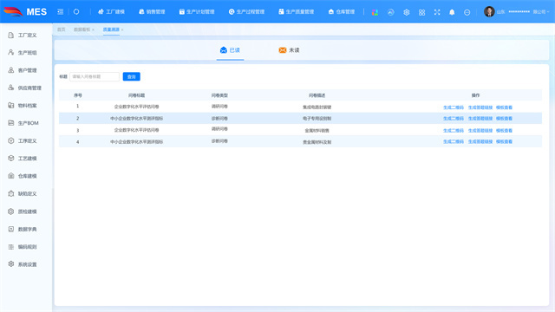The height and width of the screenshot is (312, 555).
Task: Click the 问卷描述 column header
Action: tap(317, 95)
